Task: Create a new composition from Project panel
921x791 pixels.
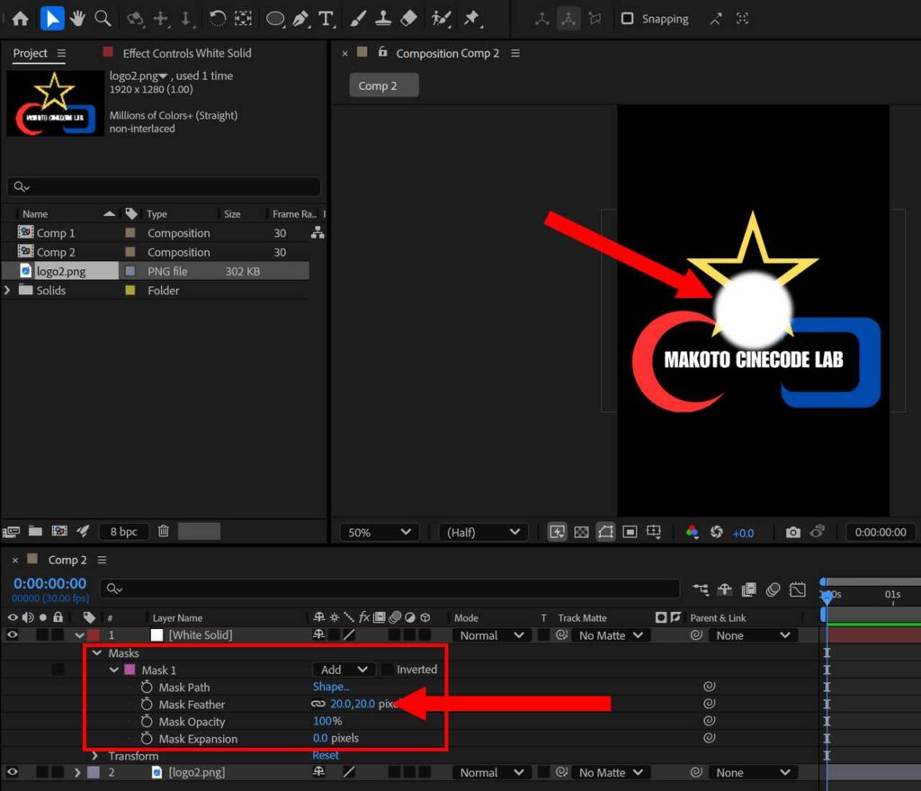Action: (x=59, y=531)
